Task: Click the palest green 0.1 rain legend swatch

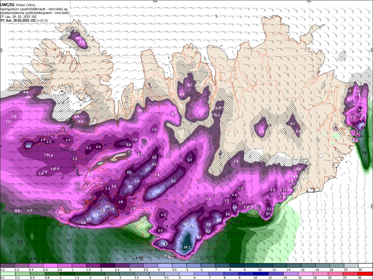Action: 7,274
